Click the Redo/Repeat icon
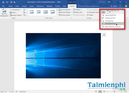 (11, 2)
